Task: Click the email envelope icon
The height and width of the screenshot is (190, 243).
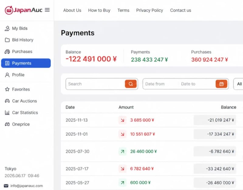Action: tap(6, 186)
